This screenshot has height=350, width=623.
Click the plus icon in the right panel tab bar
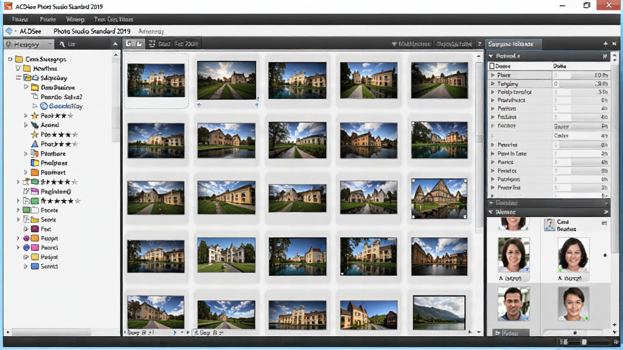[x=605, y=44]
